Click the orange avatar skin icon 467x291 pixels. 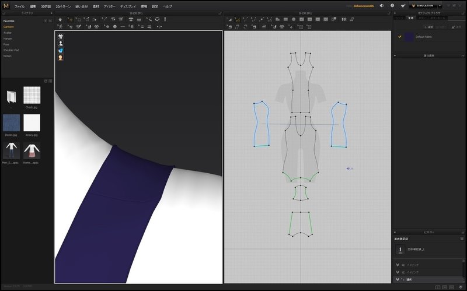[61, 58]
